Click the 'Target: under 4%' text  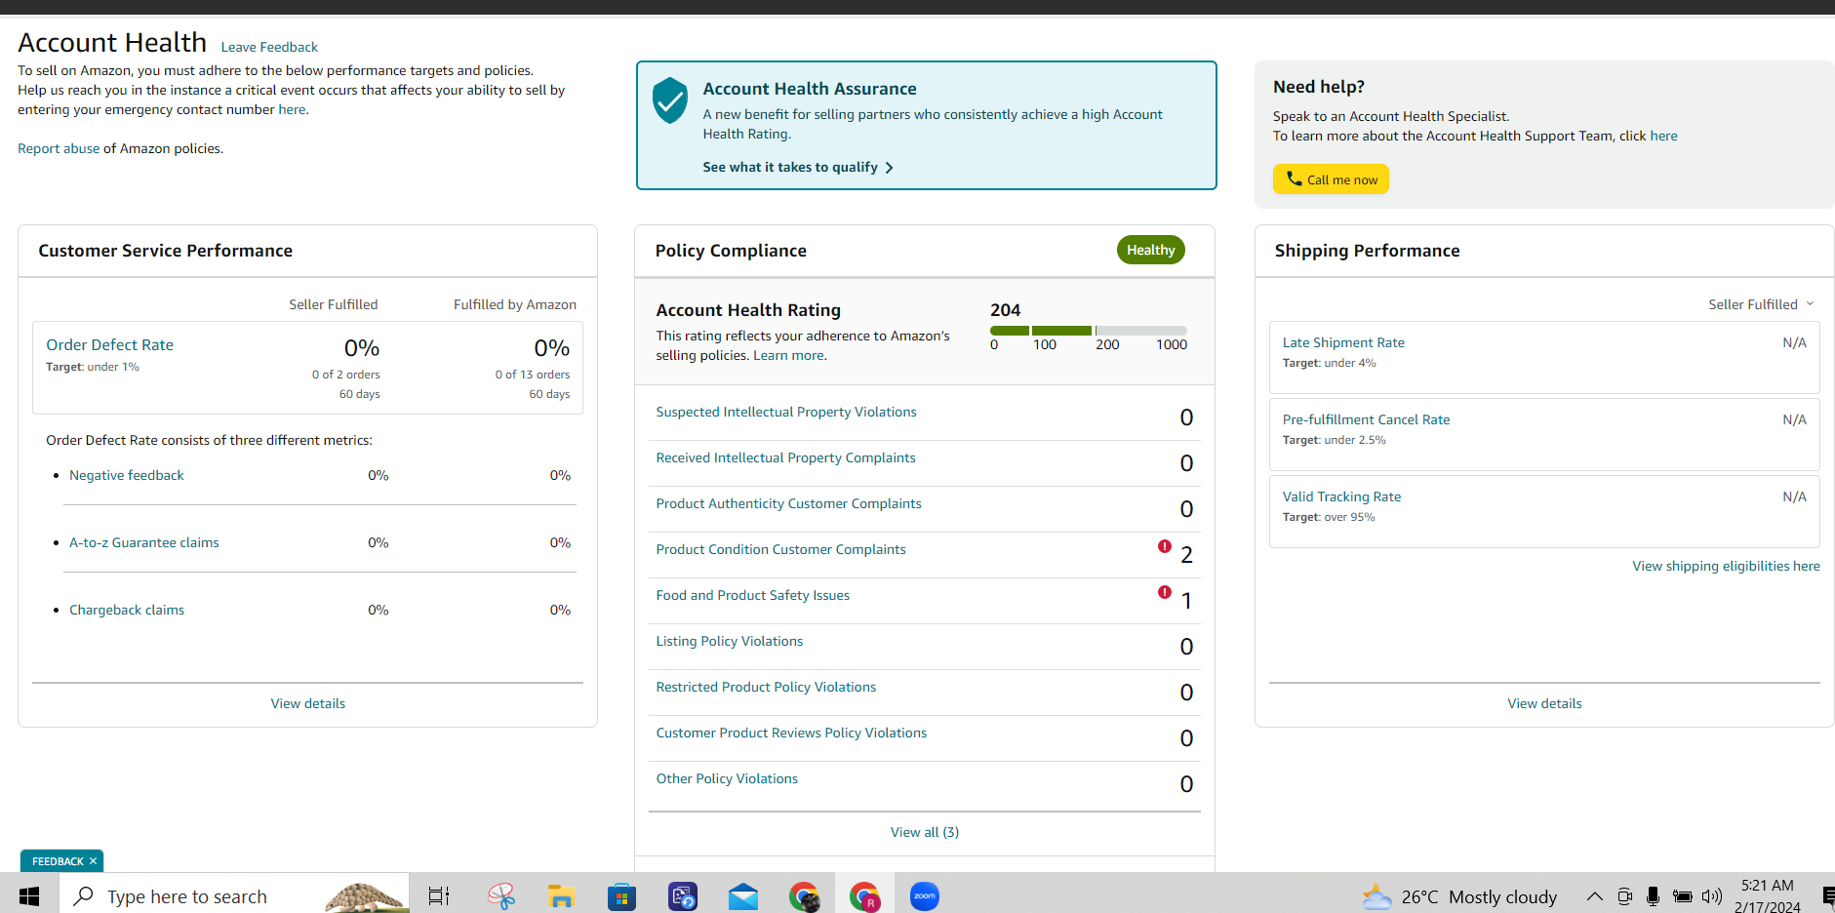pos(1329,363)
